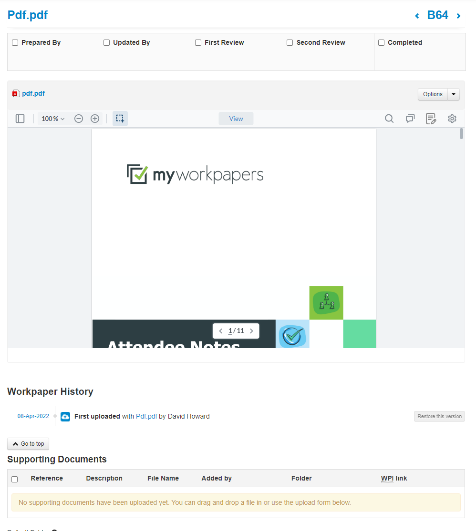
Task: Click the page number 1 field
Action: 230,331
